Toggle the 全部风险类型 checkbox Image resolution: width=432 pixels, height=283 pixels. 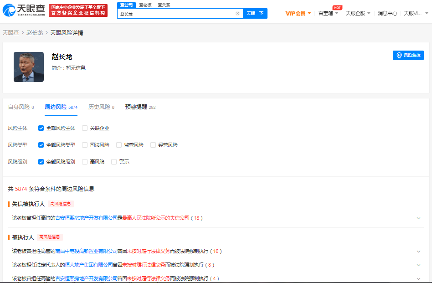coord(41,145)
